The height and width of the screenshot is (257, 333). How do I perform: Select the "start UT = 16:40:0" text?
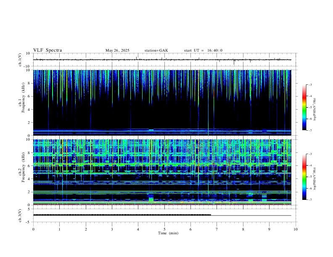point(203,50)
